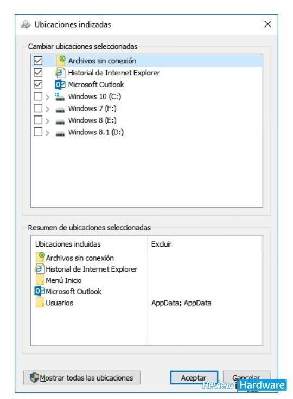Expand the Windows 10 (C:) tree node
Viewport: 293px width, 399px height.
47,97
